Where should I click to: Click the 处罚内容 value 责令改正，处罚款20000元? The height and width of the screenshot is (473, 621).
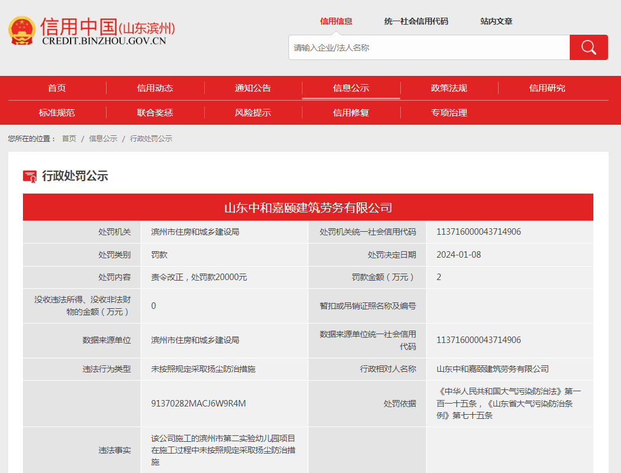199,277
